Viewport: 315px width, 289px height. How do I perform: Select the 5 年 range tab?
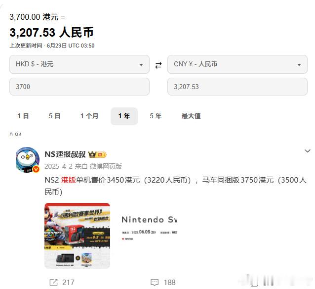[156, 116]
